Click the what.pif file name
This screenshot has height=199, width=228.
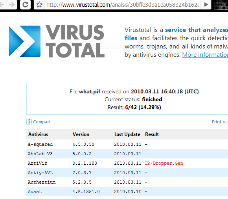(x=90, y=92)
